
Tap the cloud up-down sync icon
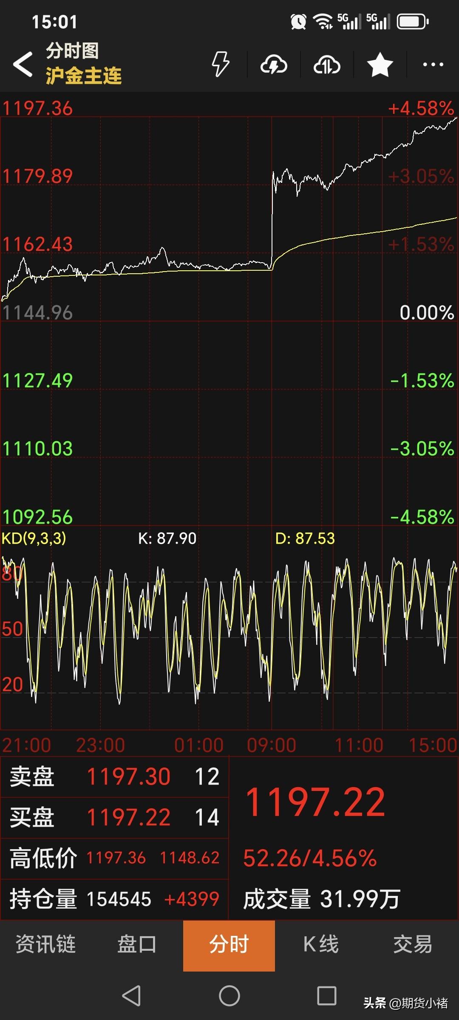(x=327, y=65)
